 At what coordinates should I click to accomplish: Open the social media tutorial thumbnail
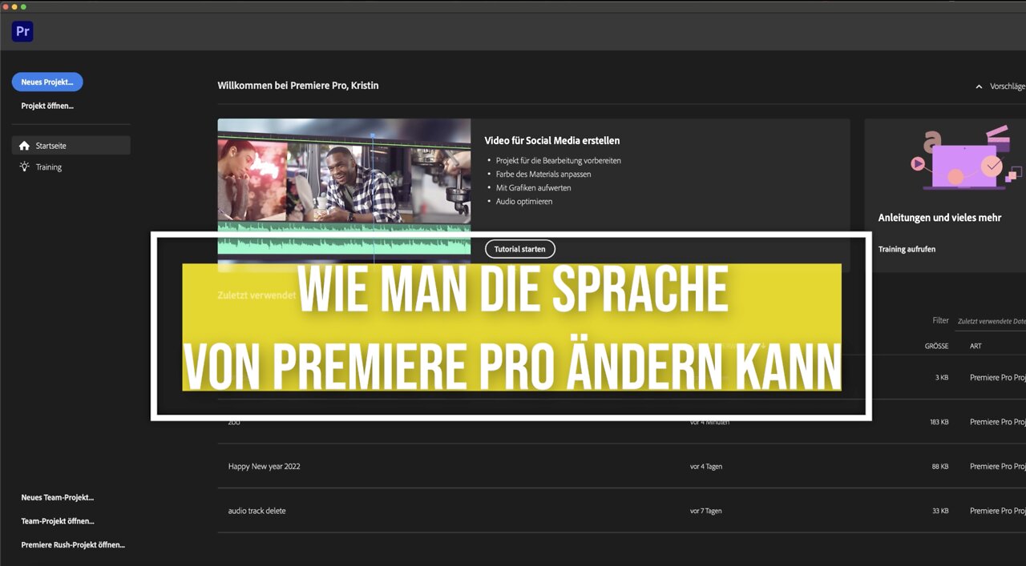click(344, 195)
